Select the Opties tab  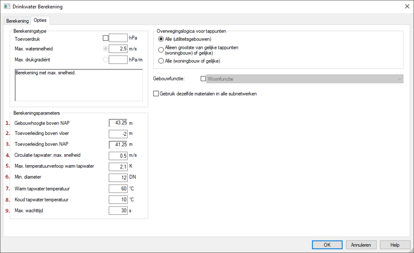tap(40, 21)
